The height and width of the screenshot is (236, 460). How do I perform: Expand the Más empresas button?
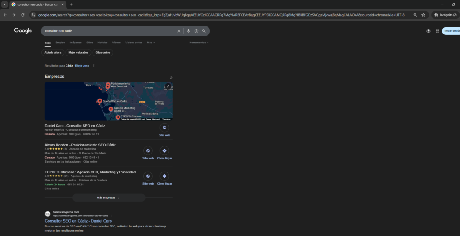tap(109, 197)
